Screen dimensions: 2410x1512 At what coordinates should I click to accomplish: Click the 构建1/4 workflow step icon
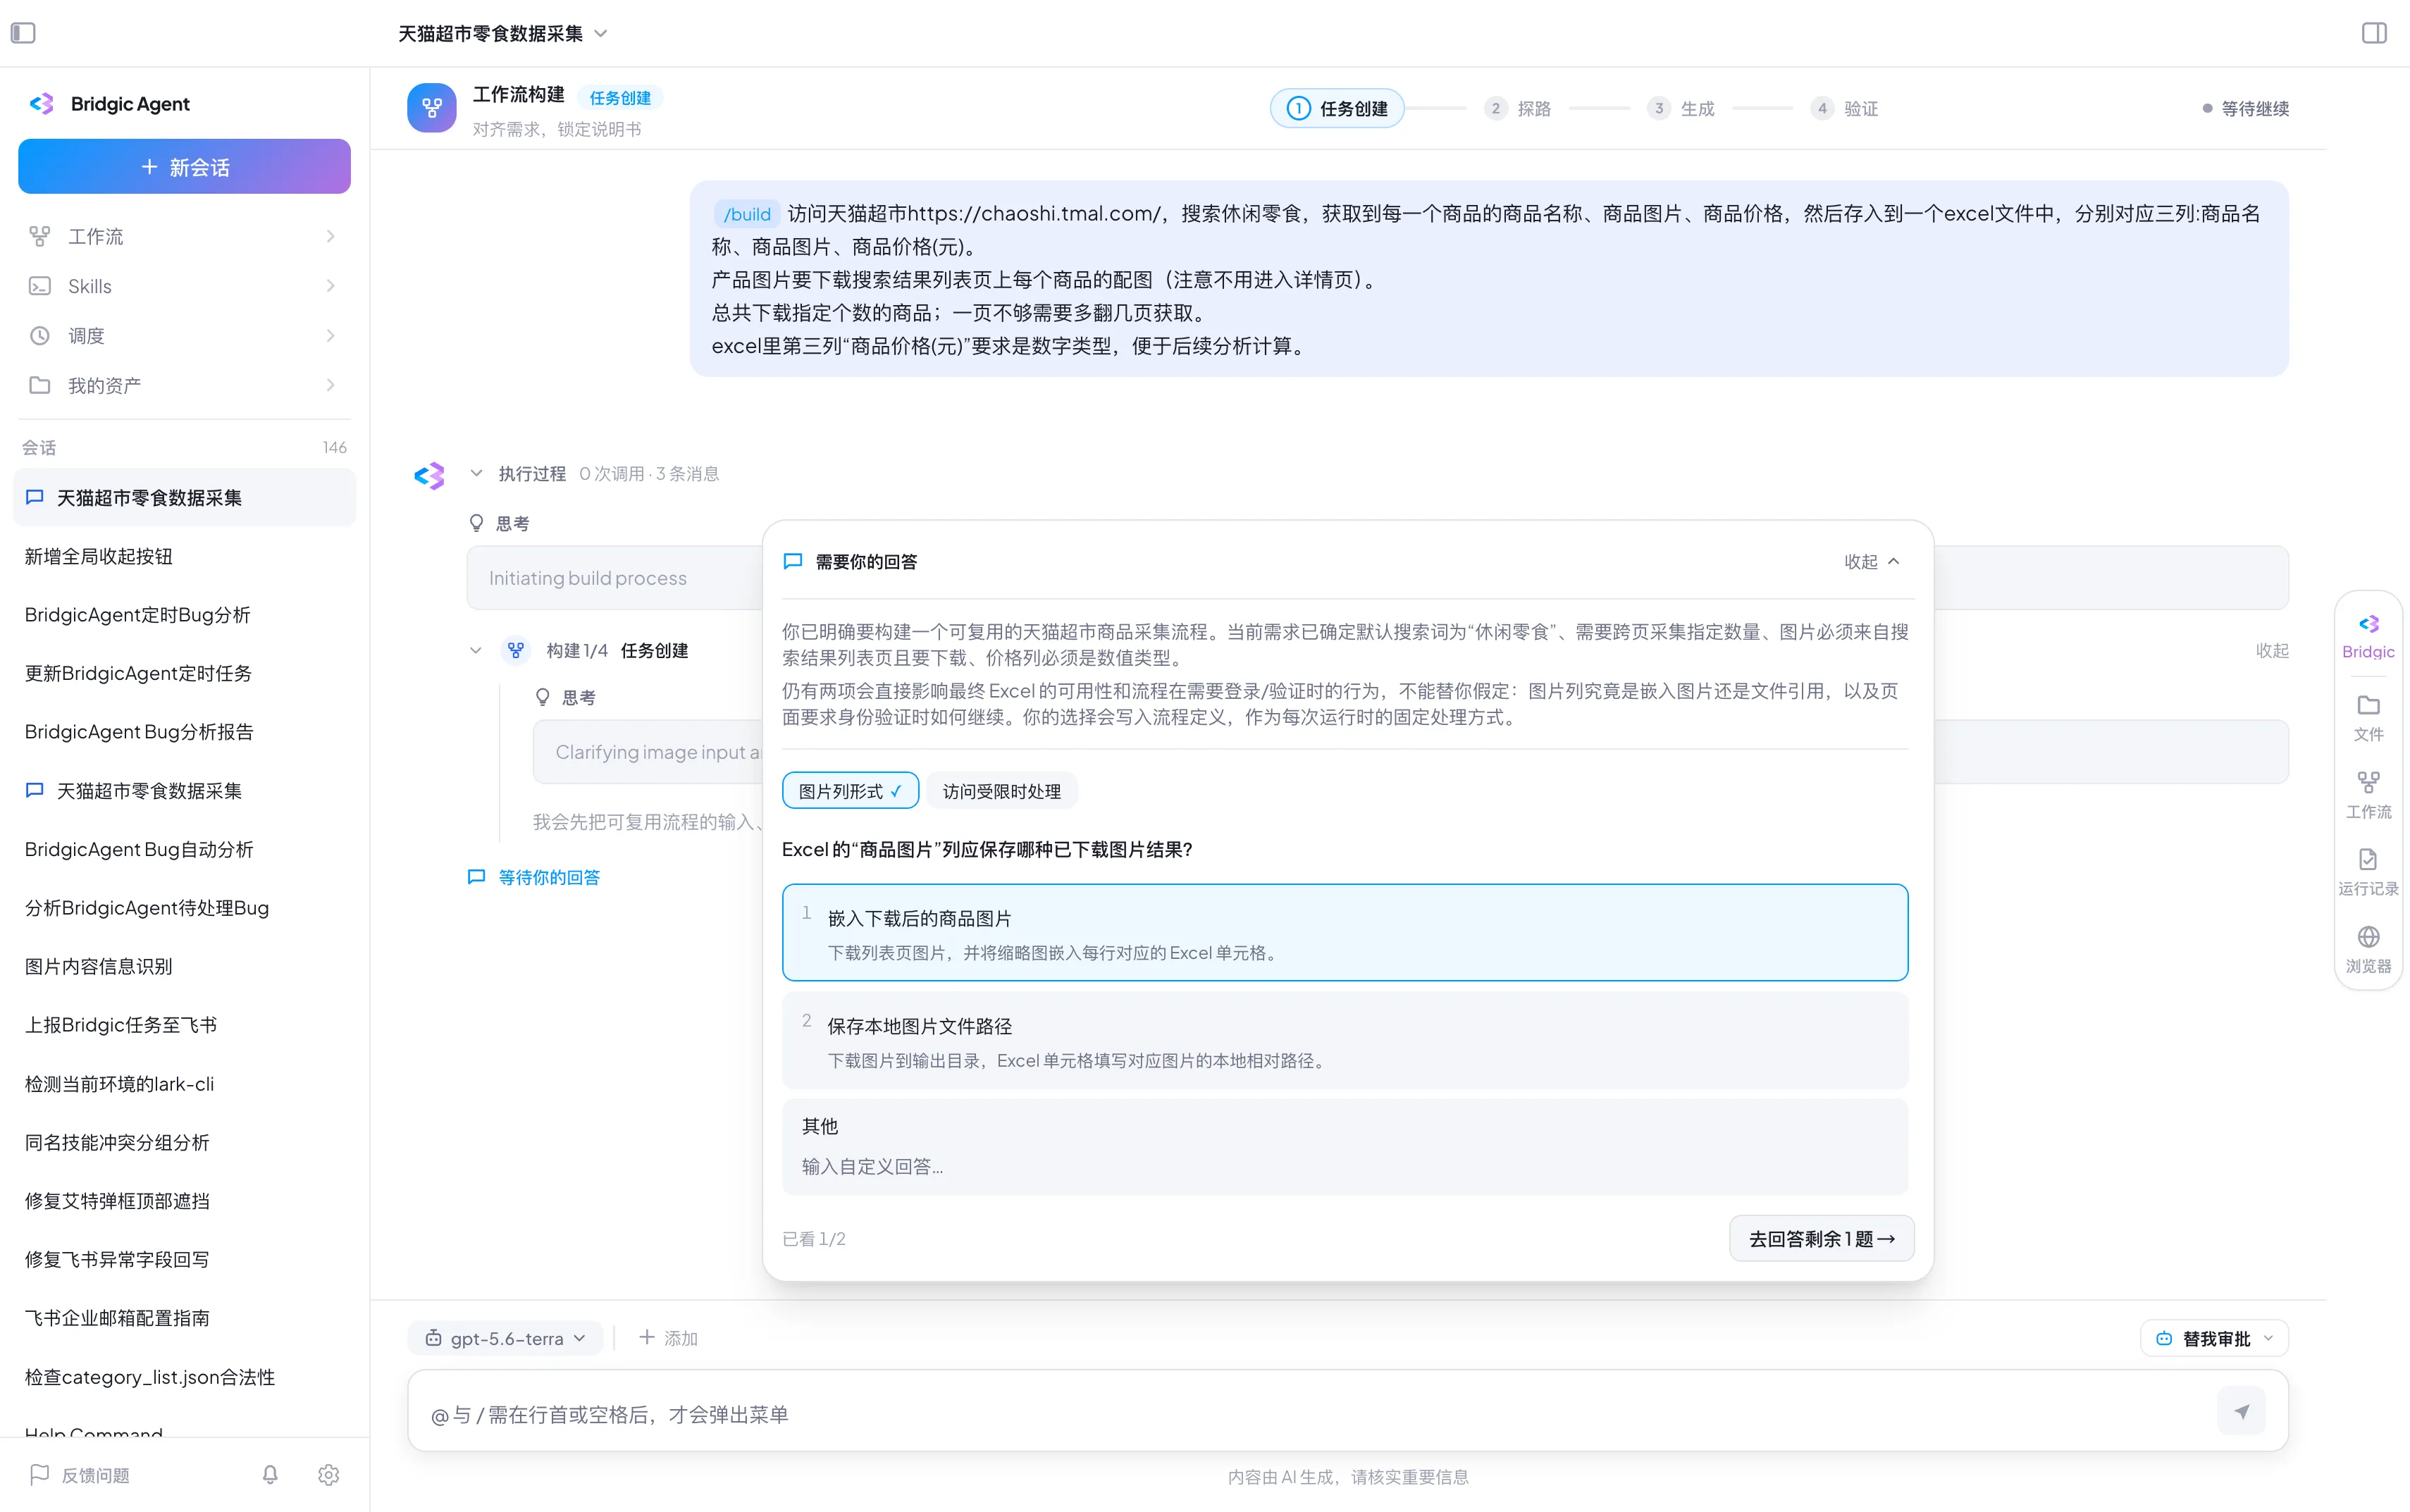pos(516,650)
